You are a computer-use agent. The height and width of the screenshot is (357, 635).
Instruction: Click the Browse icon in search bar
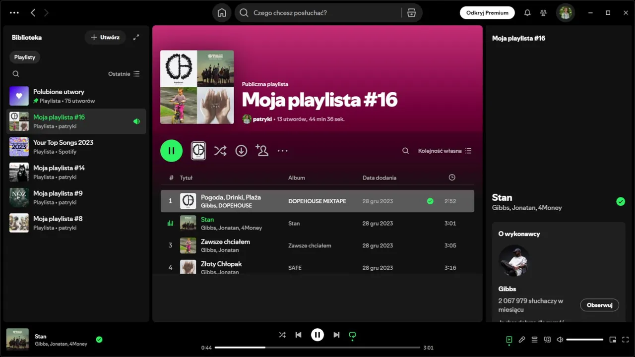[x=411, y=13]
